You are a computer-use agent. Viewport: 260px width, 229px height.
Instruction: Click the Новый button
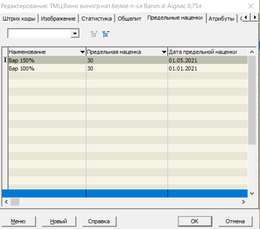coord(58,221)
